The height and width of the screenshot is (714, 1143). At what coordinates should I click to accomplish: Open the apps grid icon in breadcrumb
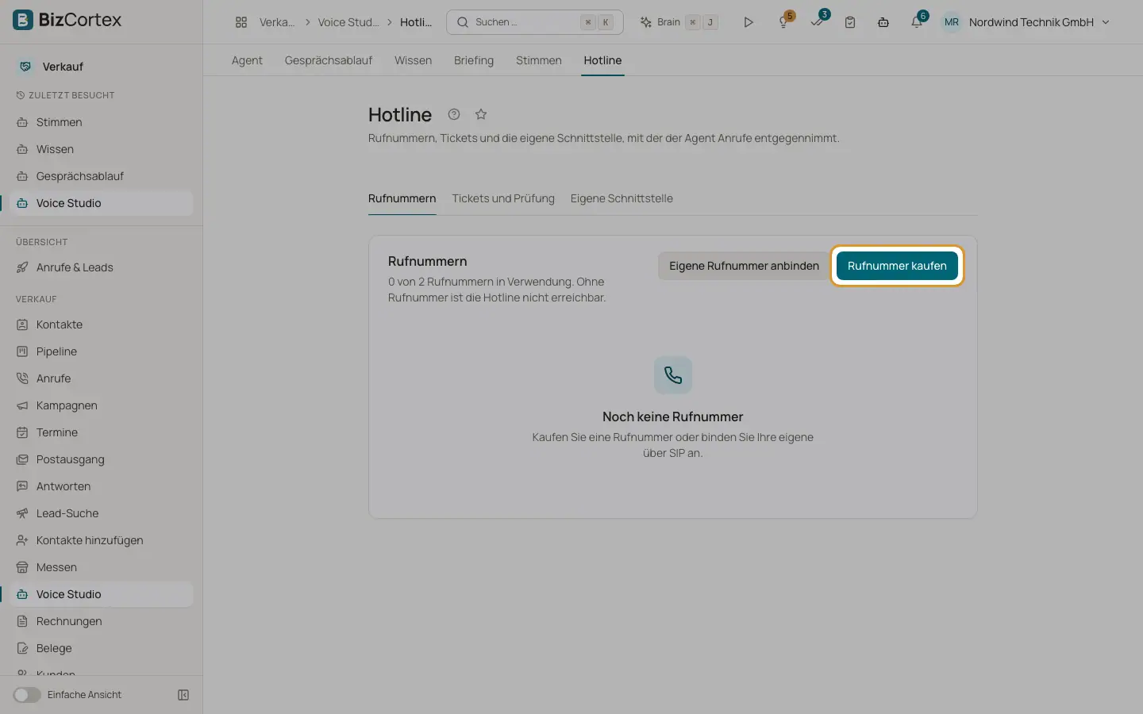pyautogui.click(x=241, y=22)
